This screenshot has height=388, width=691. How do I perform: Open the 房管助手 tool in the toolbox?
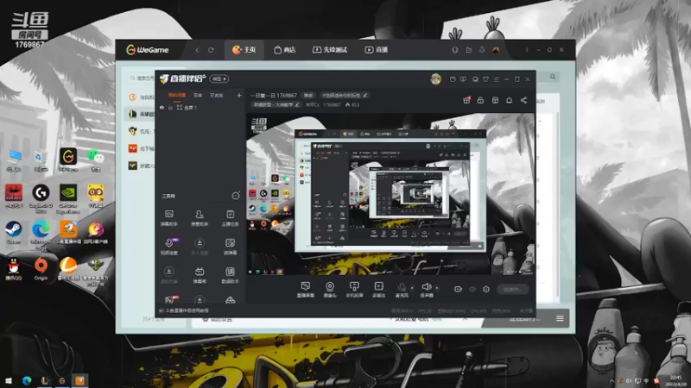(200, 218)
